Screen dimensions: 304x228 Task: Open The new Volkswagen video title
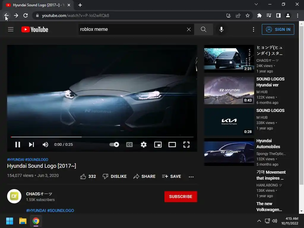(269, 207)
